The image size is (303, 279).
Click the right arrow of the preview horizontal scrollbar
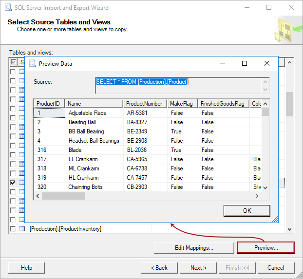click(x=257, y=196)
